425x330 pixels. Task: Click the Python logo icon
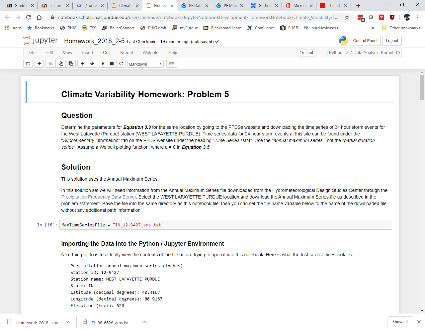[343, 41]
